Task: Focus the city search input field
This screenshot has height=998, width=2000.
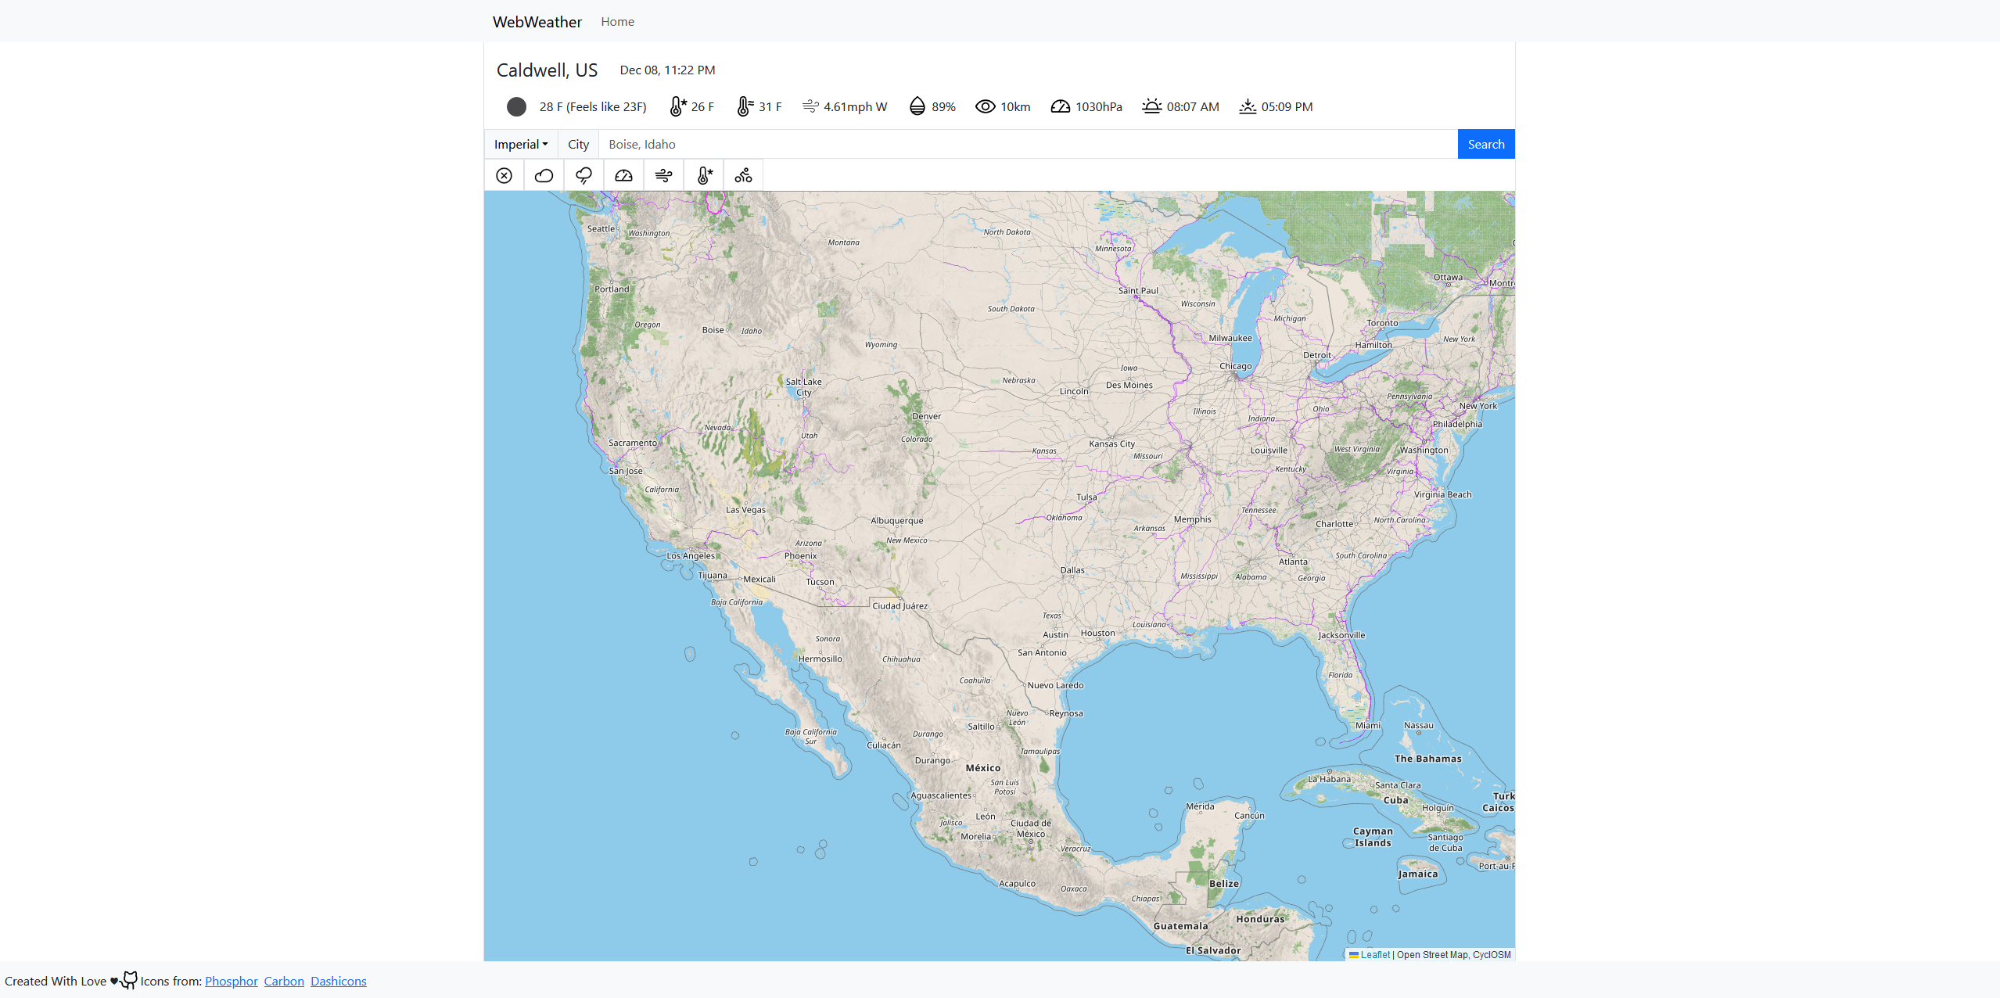Action: pyautogui.click(x=1027, y=144)
